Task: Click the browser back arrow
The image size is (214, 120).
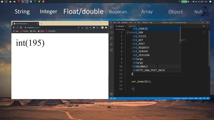Action: pyautogui.click(x=14, y=28)
